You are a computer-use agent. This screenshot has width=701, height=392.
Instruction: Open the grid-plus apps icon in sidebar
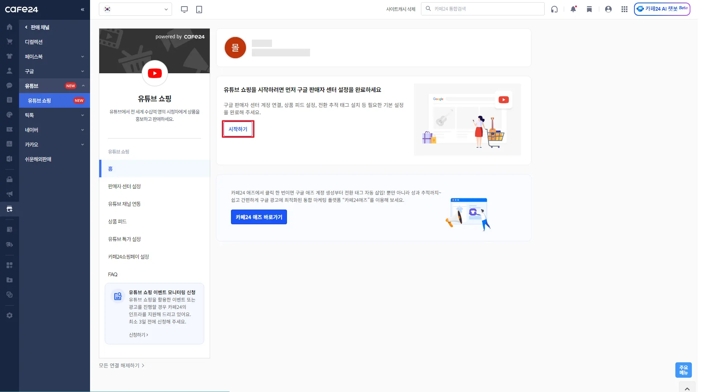(x=10, y=265)
